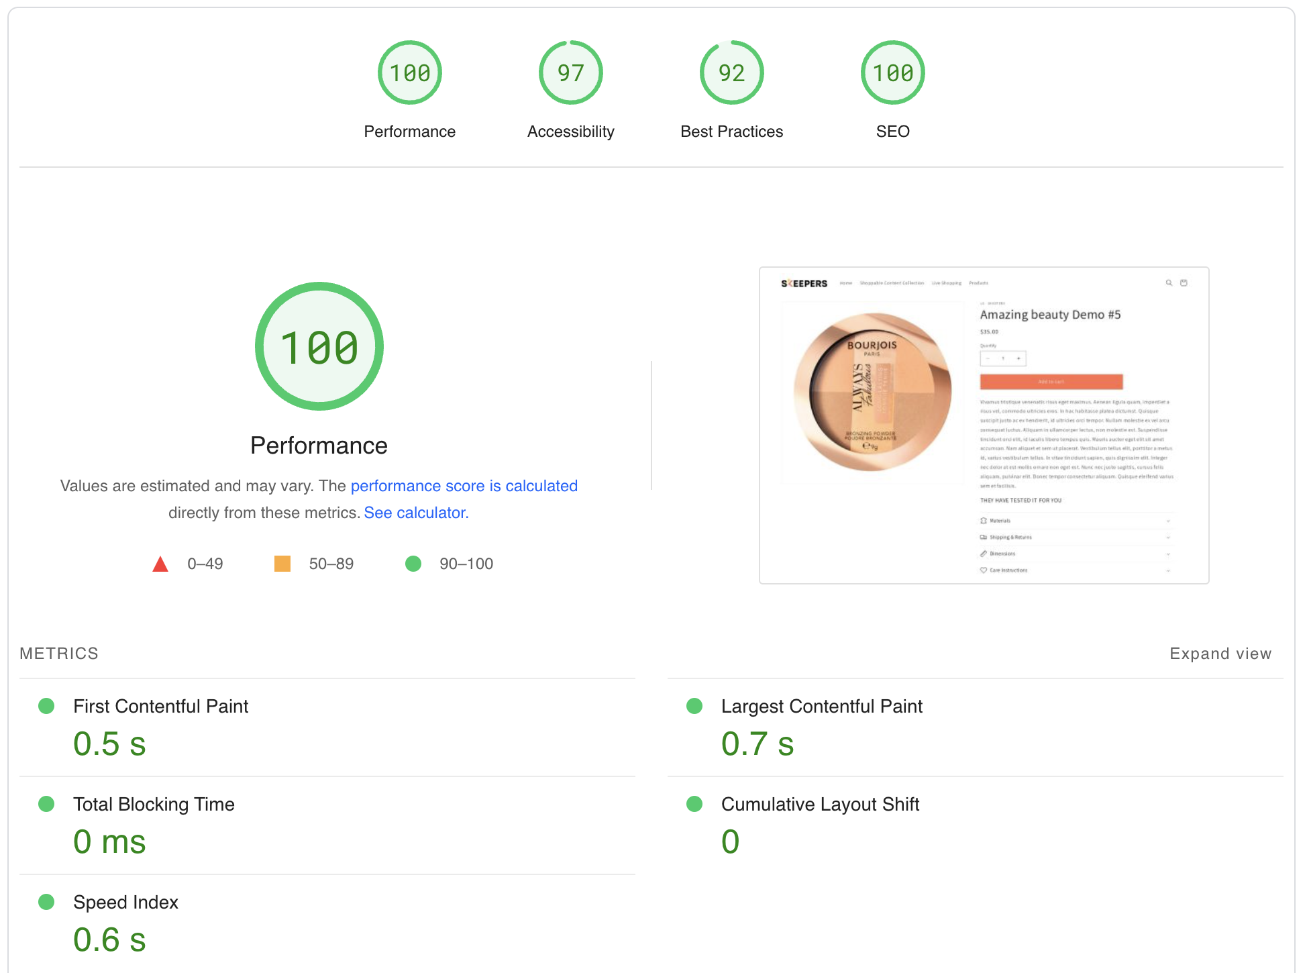This screenshot has width=1307, height=973.
Task: Jump to Best Practices category label
Action: 731,132
